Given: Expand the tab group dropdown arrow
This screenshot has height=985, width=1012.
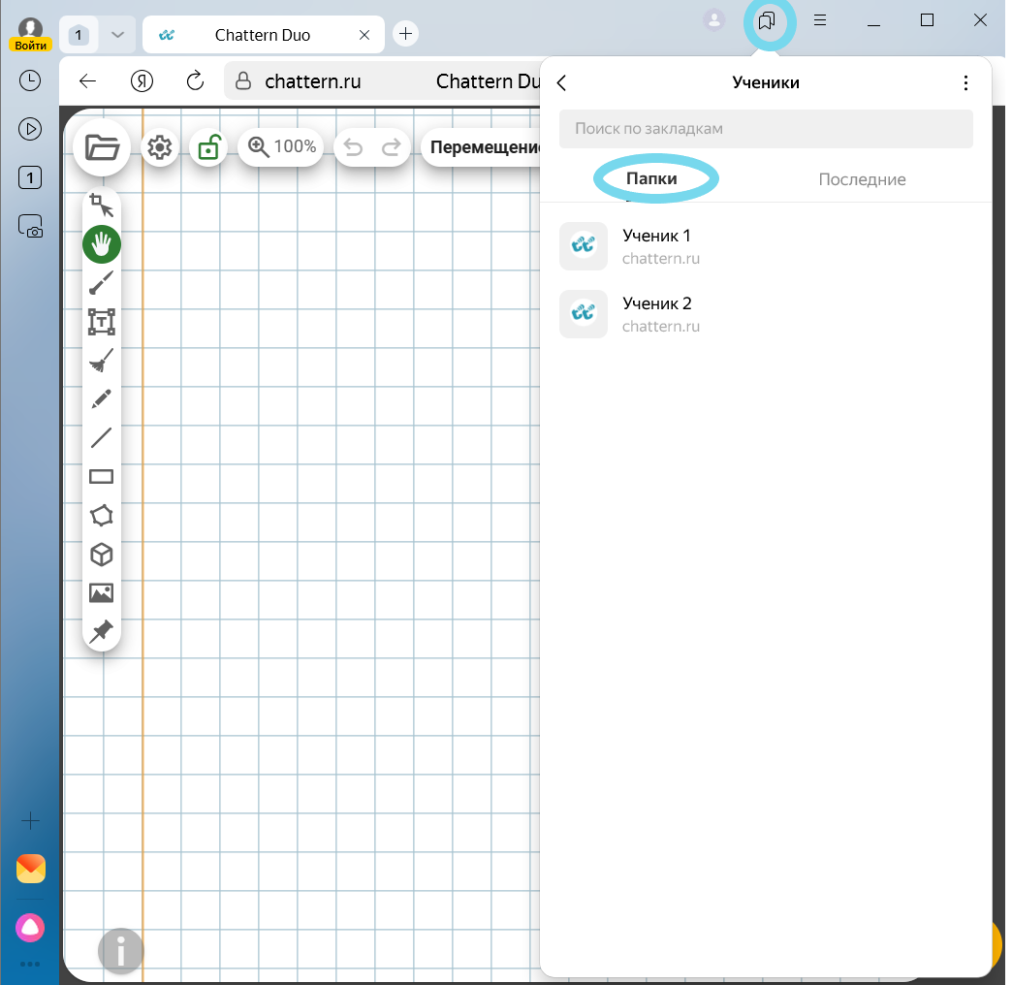Looking at the screenshot, I should [117, 35].
